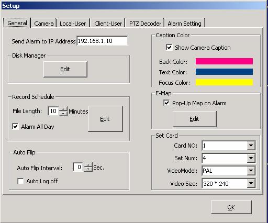Viewport: 268px width, 223px height.
Task: Uncheck Pop-Up Map on Alarm
Action: pyautogui.click(x=166, y=103)
